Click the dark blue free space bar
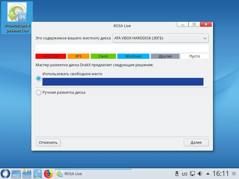This screenshot has height=179, width=239. [x=123, y=82]
